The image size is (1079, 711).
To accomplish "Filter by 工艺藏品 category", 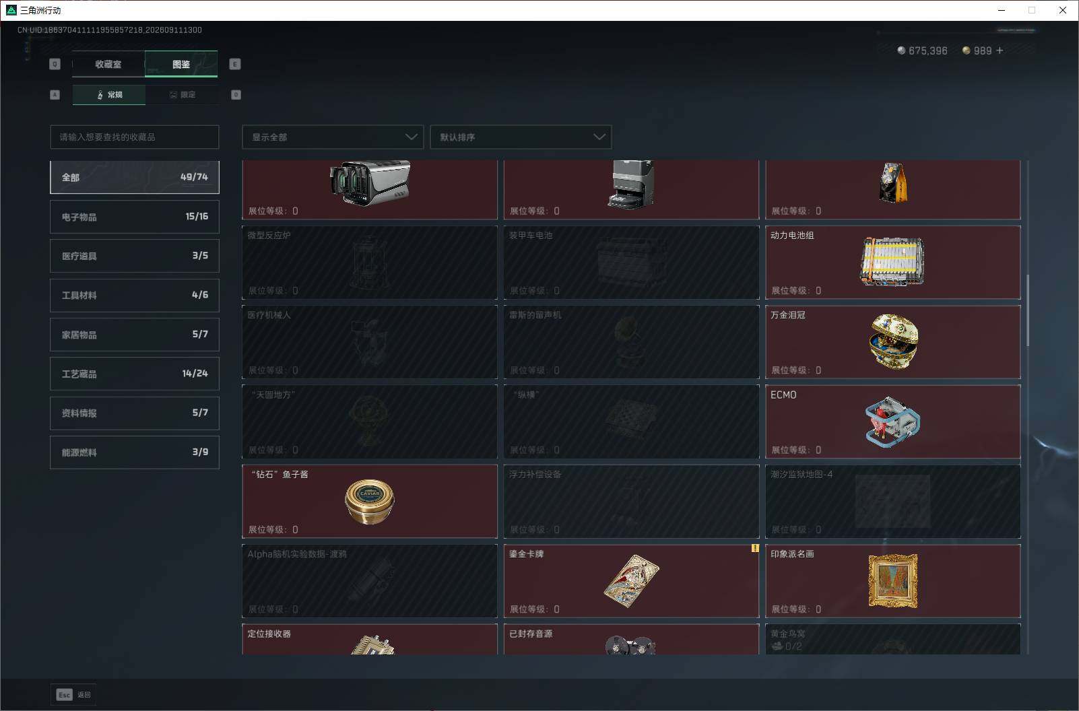I will 135,374.
